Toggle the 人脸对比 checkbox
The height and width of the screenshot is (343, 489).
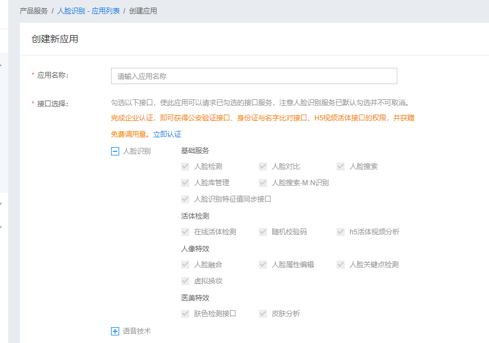(262, 166)
